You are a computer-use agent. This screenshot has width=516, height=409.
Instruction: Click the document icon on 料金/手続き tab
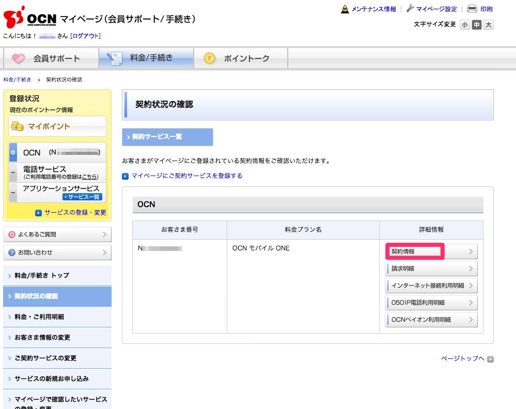click(x=114, y=58)
